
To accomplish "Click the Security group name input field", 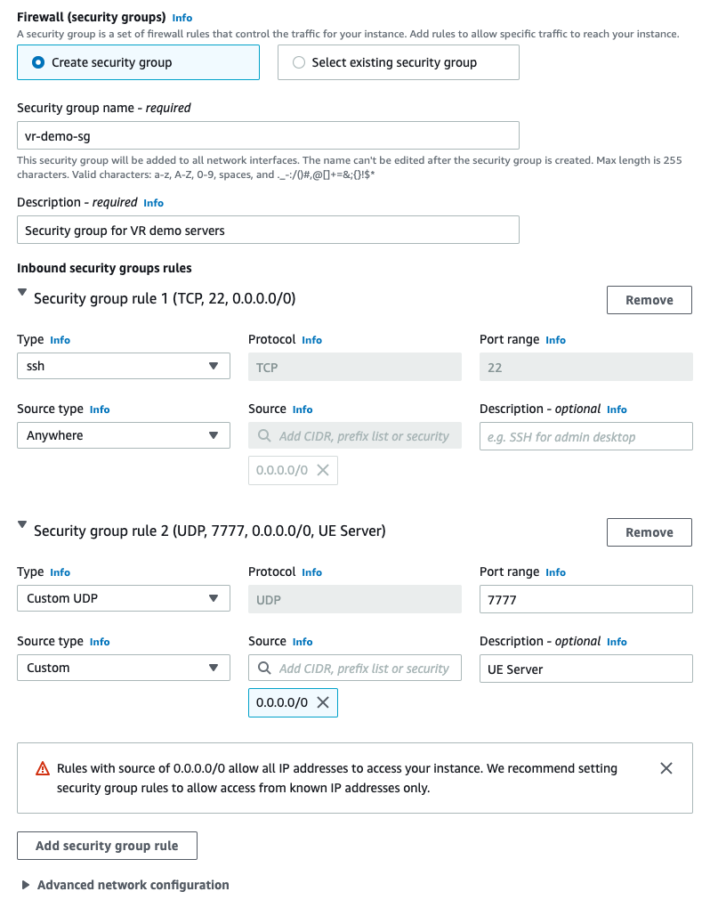I will tap(268, 135).
